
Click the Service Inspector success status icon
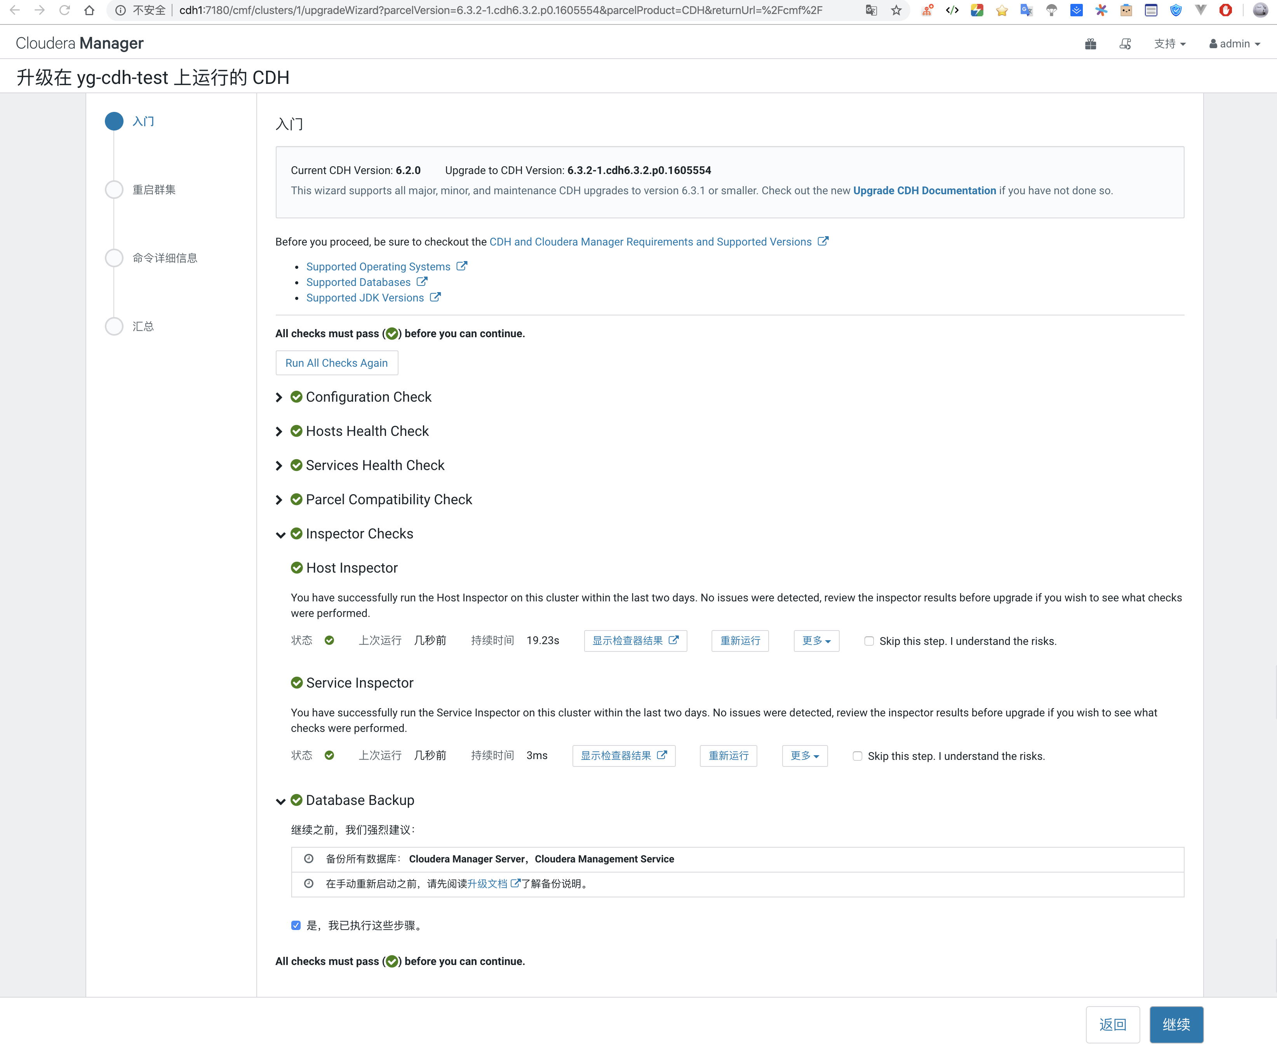point(330,756)
